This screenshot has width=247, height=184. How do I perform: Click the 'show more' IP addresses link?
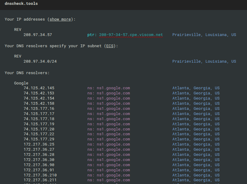pyautogui.click(x=60, y=19)
